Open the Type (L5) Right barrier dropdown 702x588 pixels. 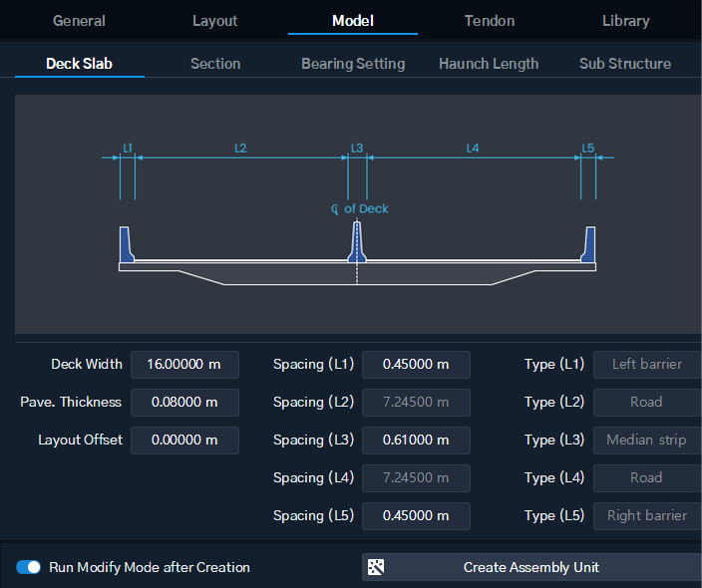647,516
